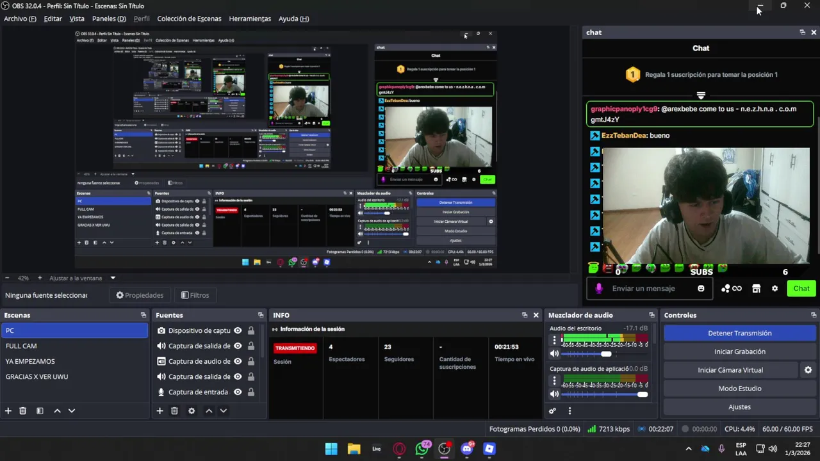
Task: Open the emoji picker in chat input
Action: coord(701,289)
